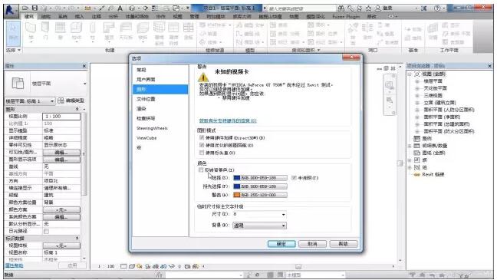The width and height of the screenshot is (497, 280).
Task: Click the Save disk icon in quick access toolbar
Action: (x=35, y=8)
